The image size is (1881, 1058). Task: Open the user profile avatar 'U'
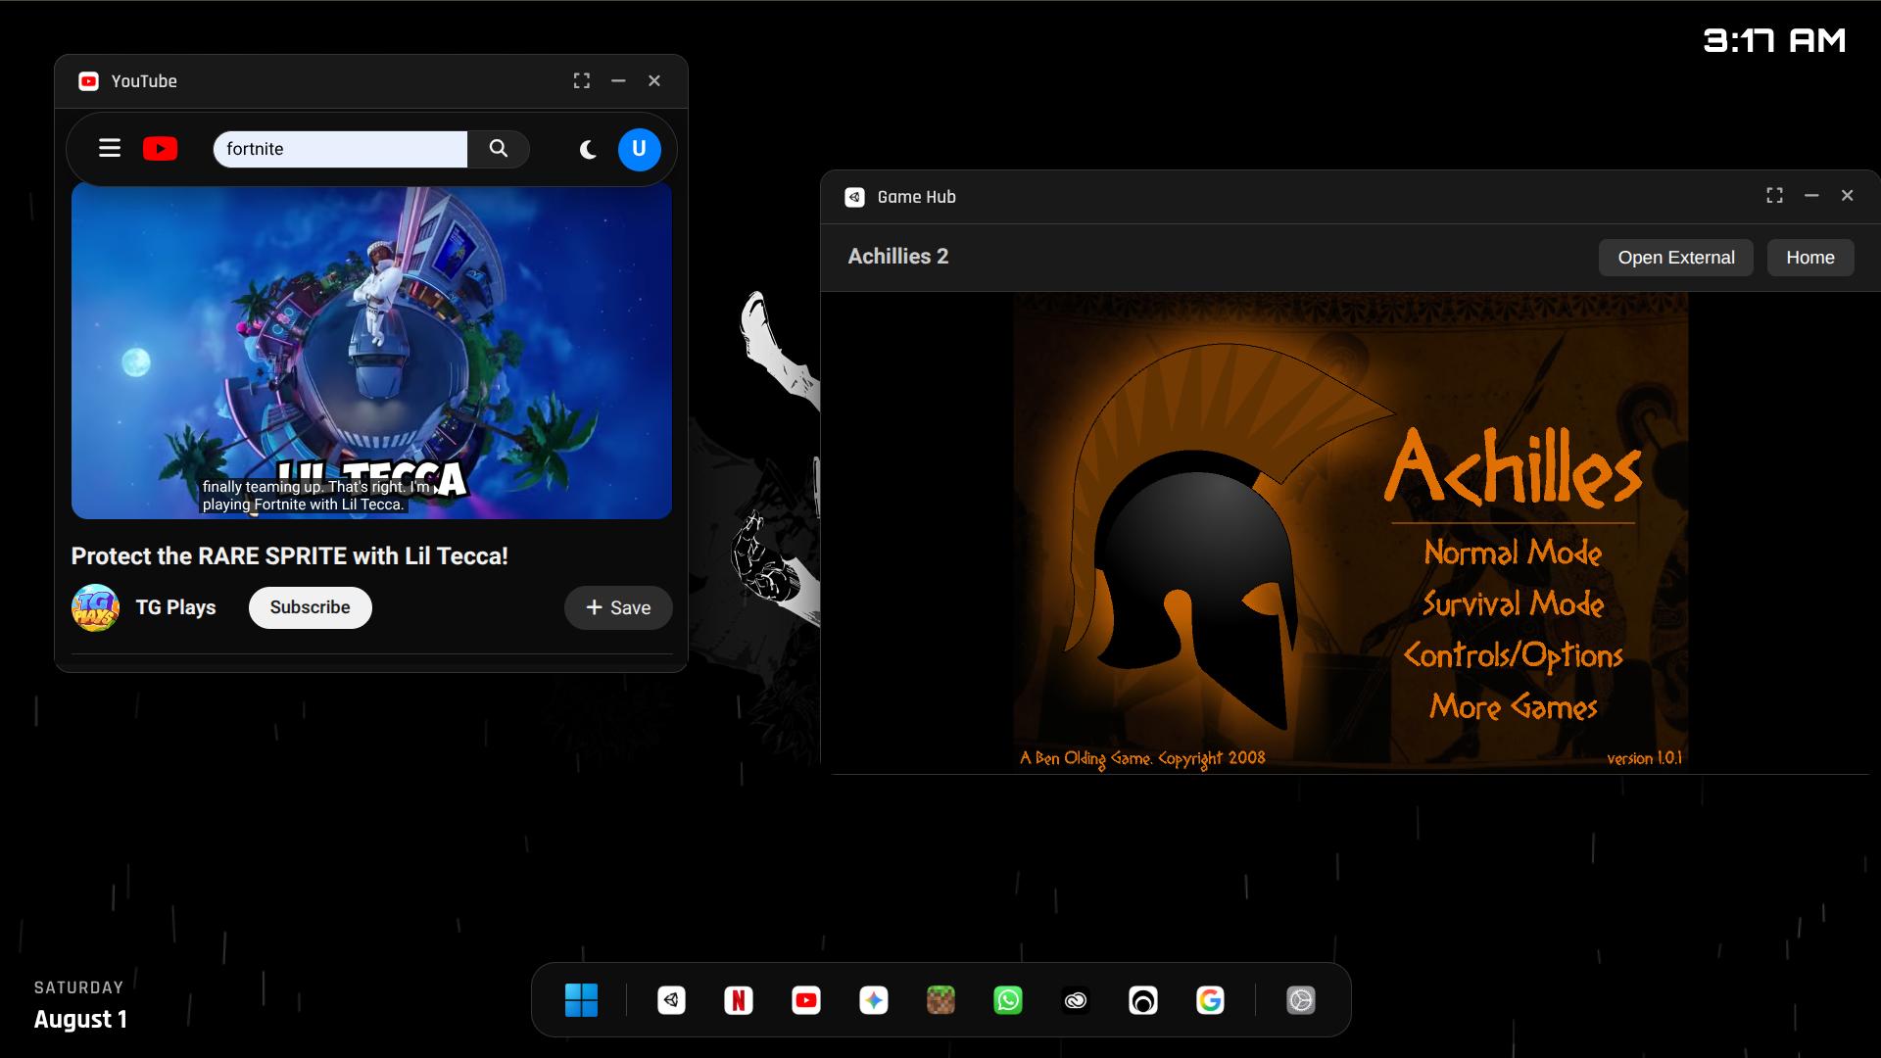(640, 149)
